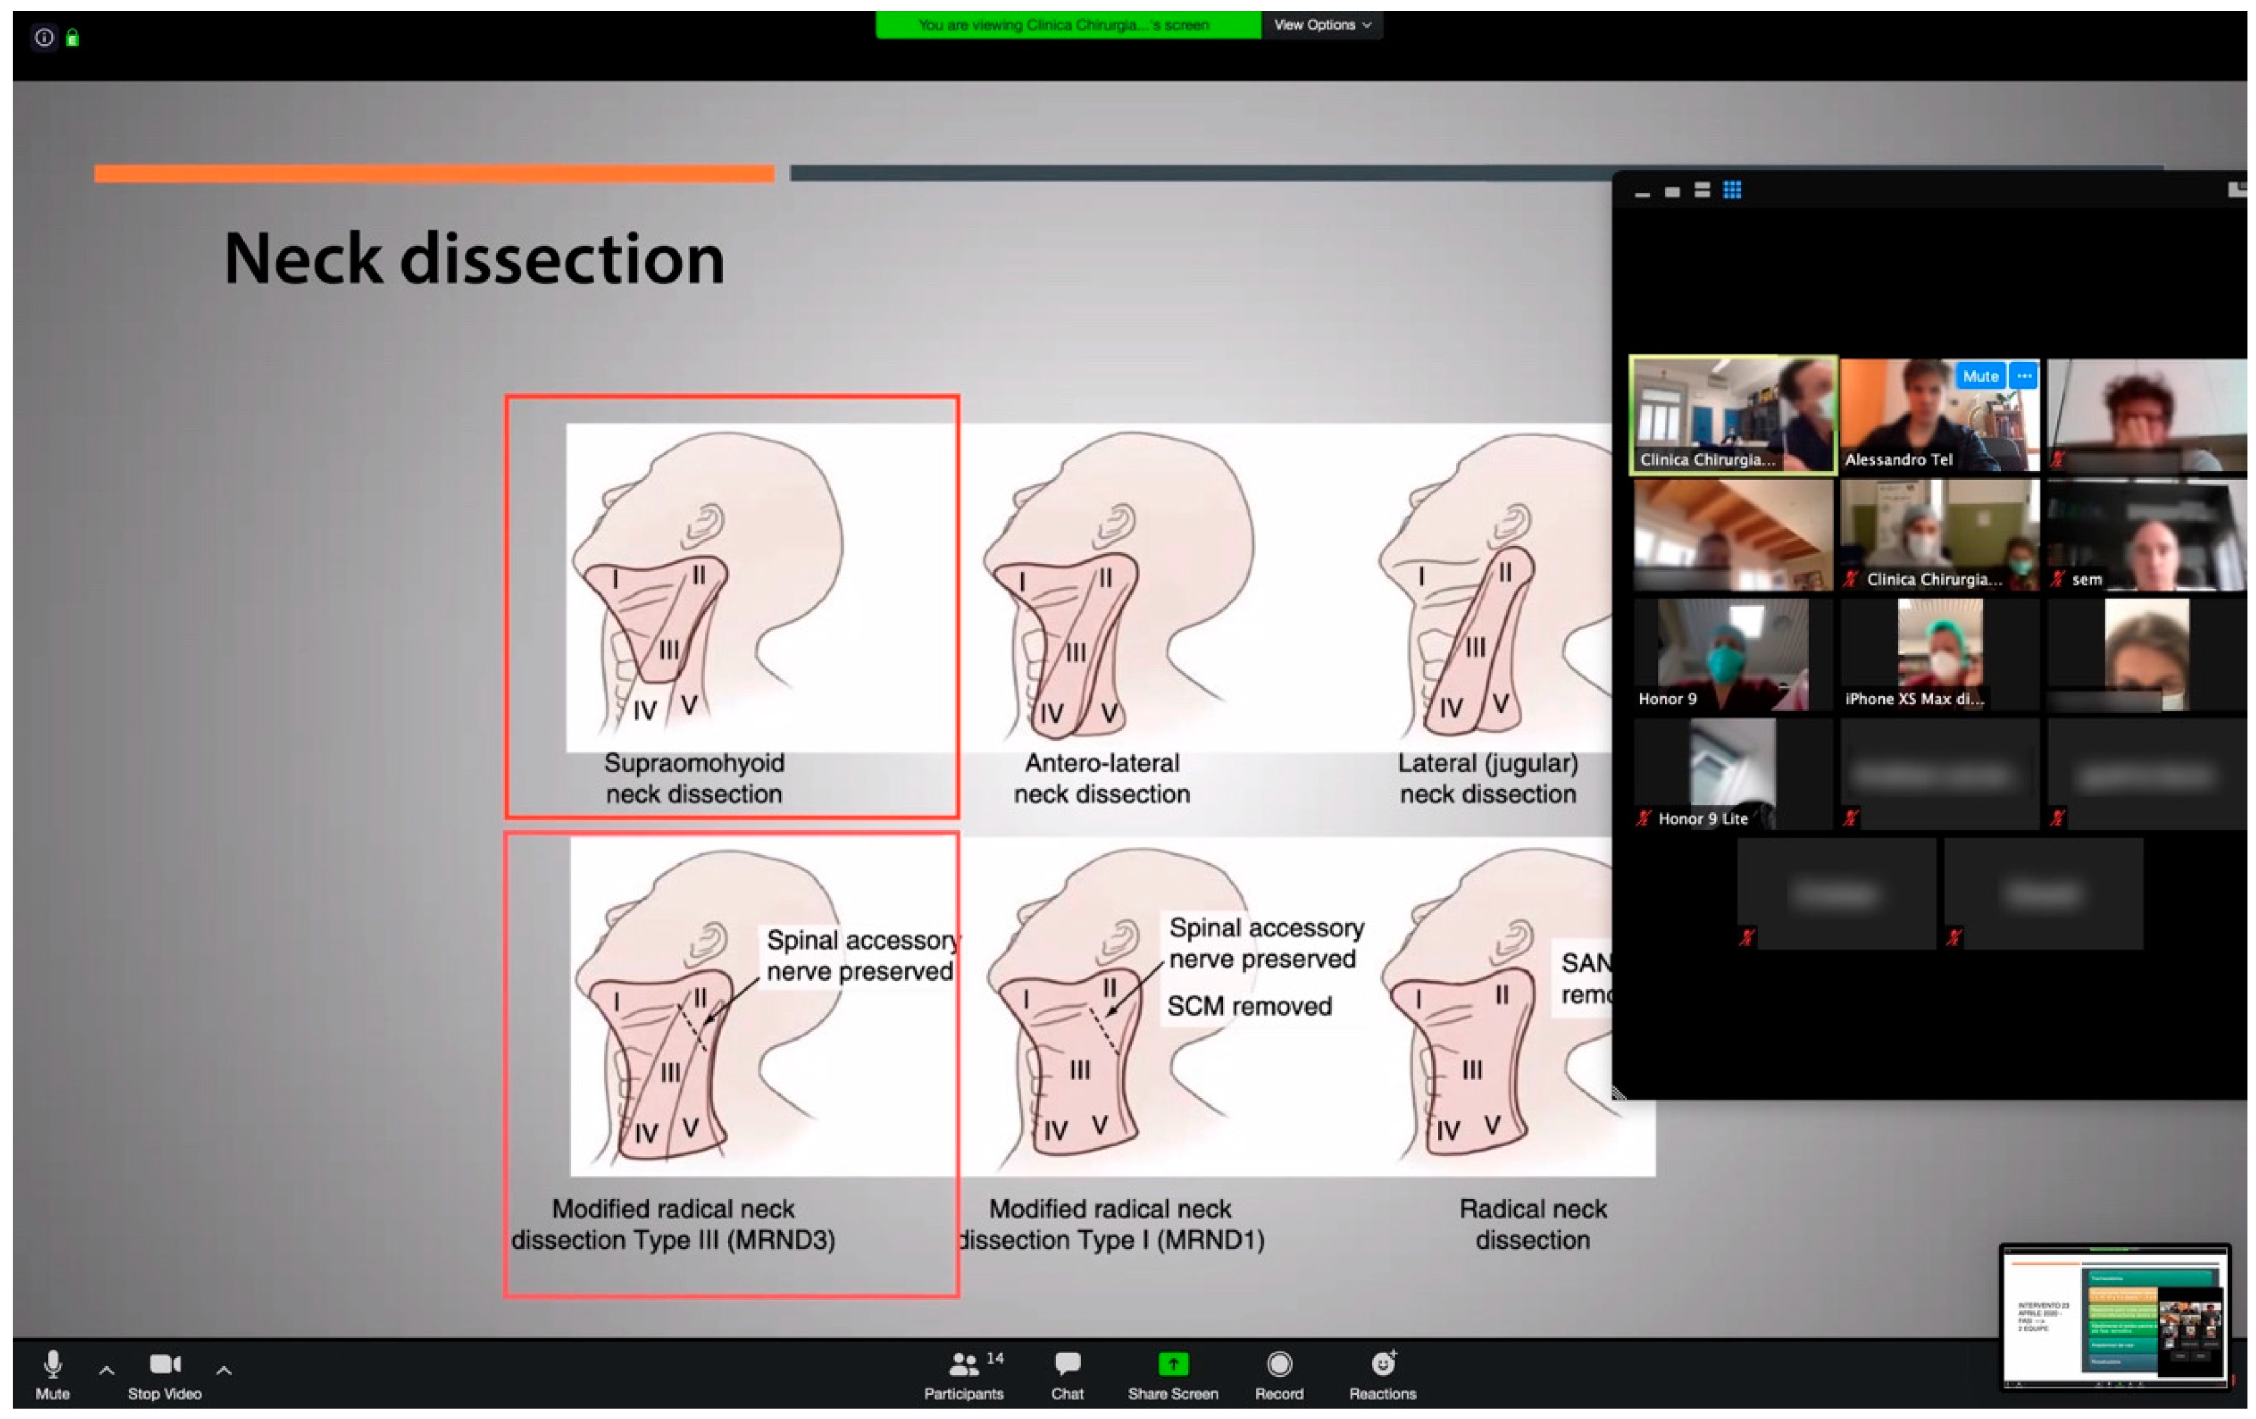Select the grid gallery view icon
The width and height of the screenshot is (2256, 1419).
tap(1733, 190)
